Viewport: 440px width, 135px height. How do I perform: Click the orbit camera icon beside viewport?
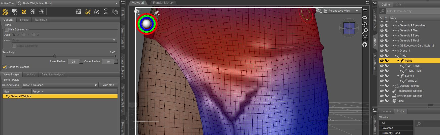click(x=365, y=17)
